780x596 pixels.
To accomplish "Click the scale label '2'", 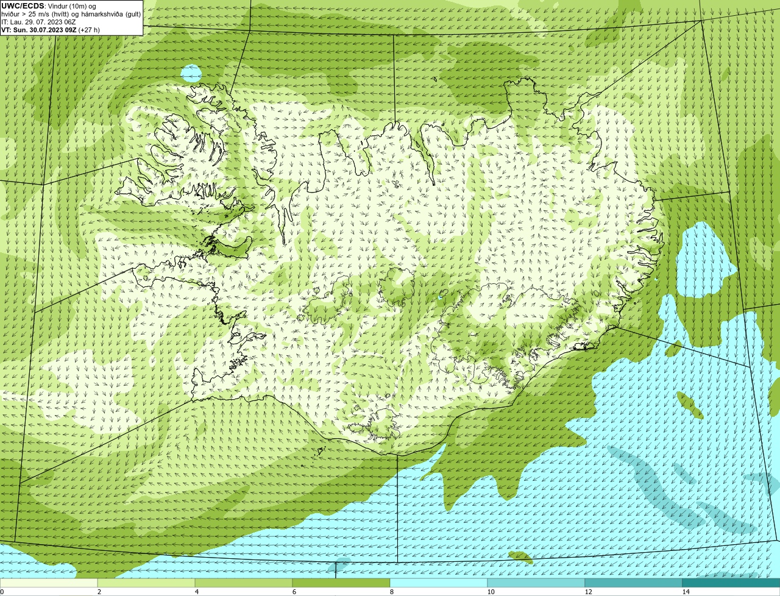I will coord(99,592).
